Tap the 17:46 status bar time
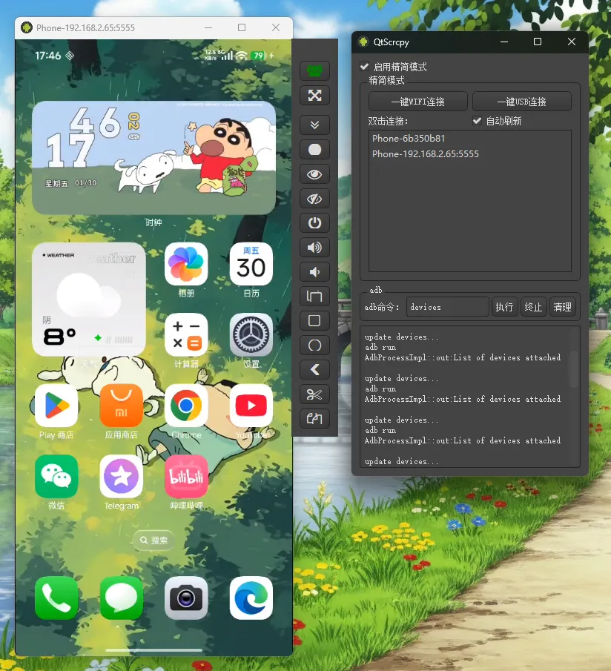The height and width of the screenshot is (671, 611). point(48,56)
